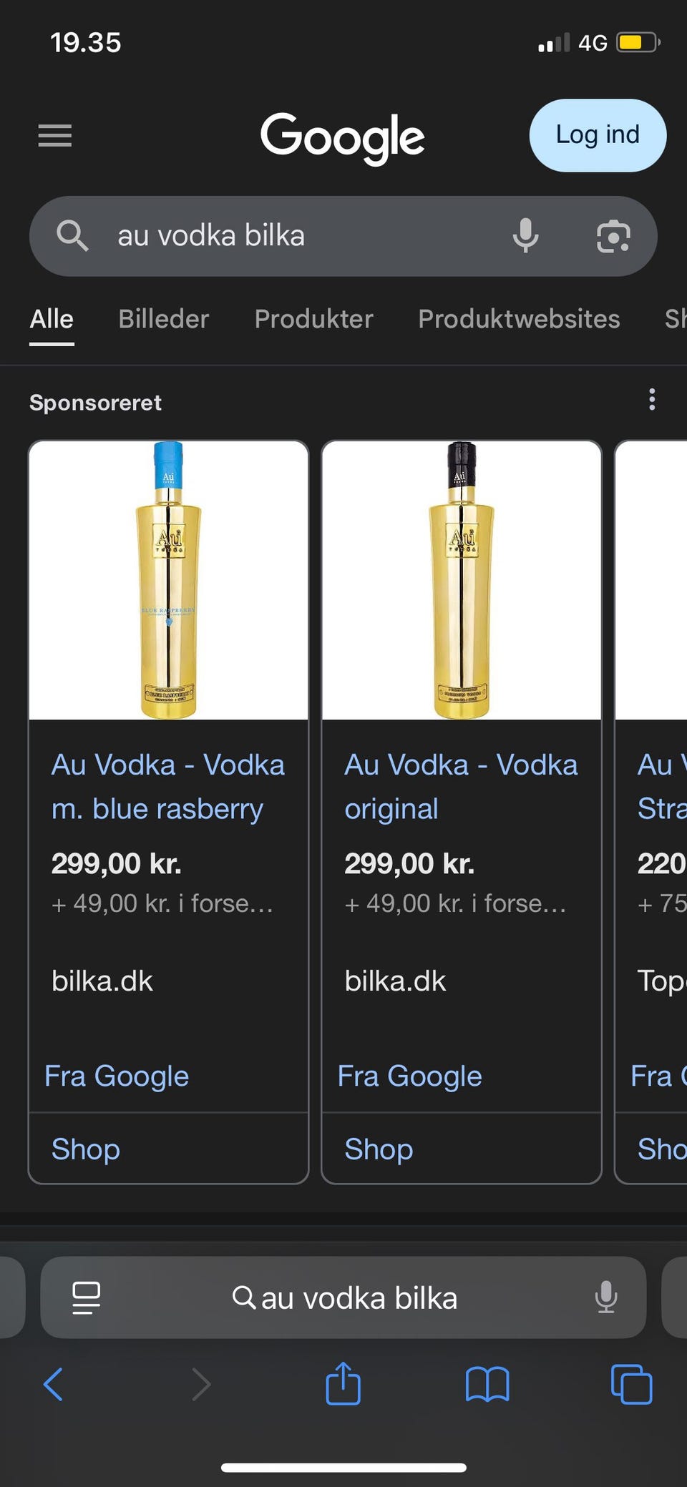Open Au Vodka blue rasberry product link
Image resolution: width=687 pixels, height=1487 pixels.
167,787
